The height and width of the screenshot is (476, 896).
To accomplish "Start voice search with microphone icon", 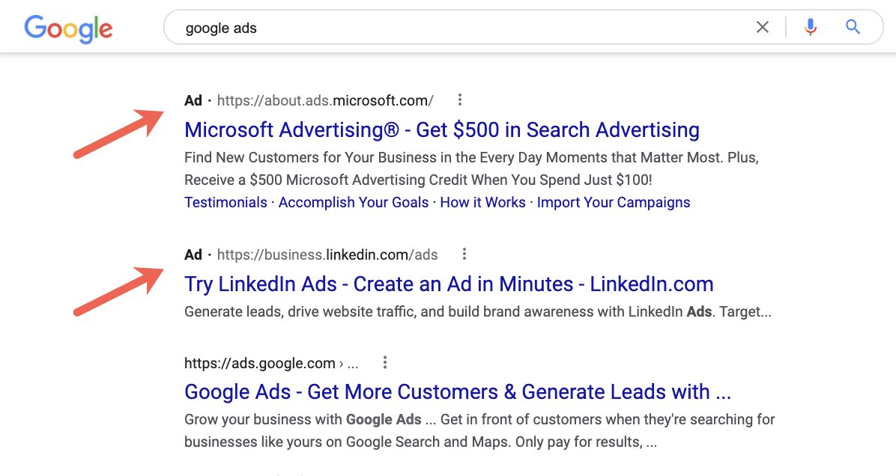I will coord(810,28).
